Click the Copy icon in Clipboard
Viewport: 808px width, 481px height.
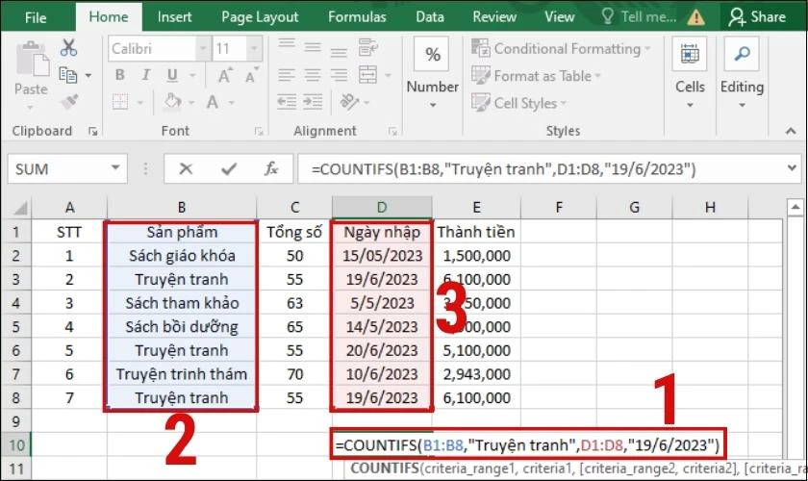[x=68, y=75]
